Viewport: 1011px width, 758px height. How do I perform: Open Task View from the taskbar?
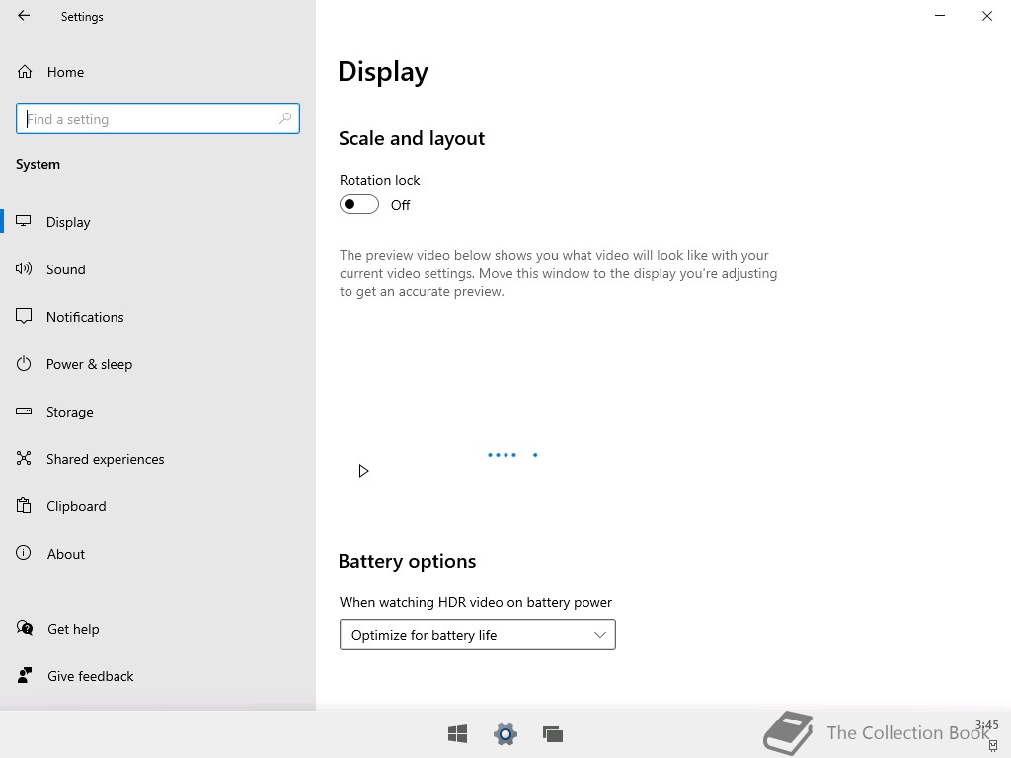coord(553,734)
